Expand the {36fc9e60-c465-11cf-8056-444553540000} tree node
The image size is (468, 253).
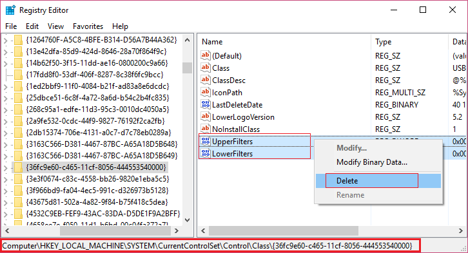tap(5, 167)
